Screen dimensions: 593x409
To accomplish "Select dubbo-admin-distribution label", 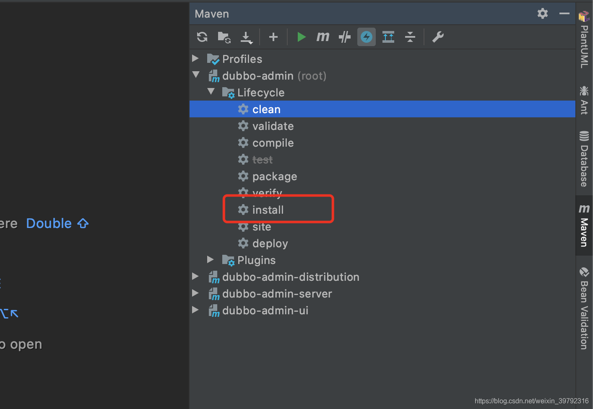I will [291, 277].
